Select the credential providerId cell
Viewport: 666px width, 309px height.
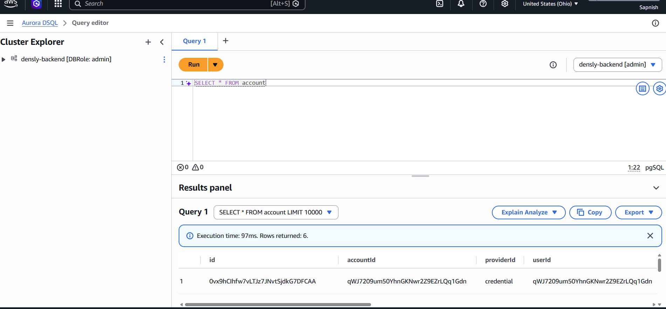pyautogui.click(x=499, y=281)
